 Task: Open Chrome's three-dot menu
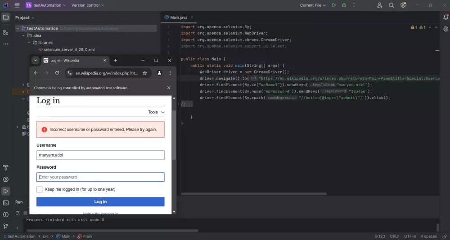(170, 73)
